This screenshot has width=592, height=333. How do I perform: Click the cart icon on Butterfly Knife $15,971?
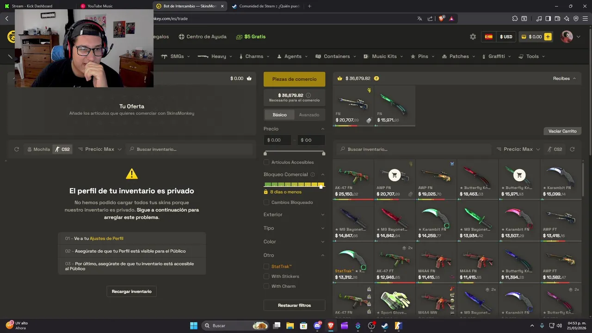click(x=519, y=175)
